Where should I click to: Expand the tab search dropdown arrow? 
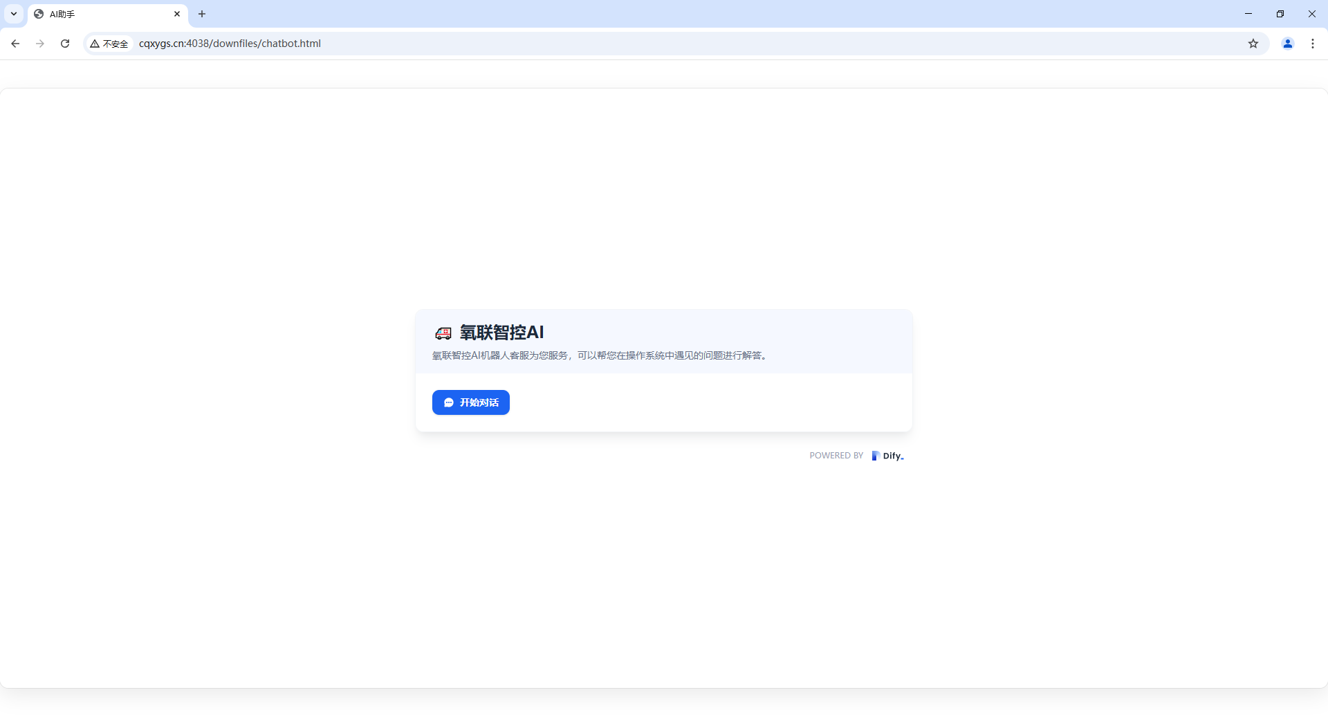14,14
